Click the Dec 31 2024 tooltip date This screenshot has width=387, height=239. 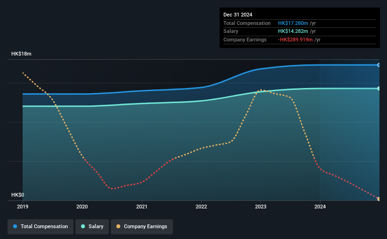238,15
